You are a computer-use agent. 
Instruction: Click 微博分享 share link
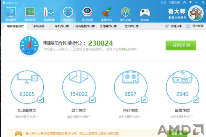176,26
